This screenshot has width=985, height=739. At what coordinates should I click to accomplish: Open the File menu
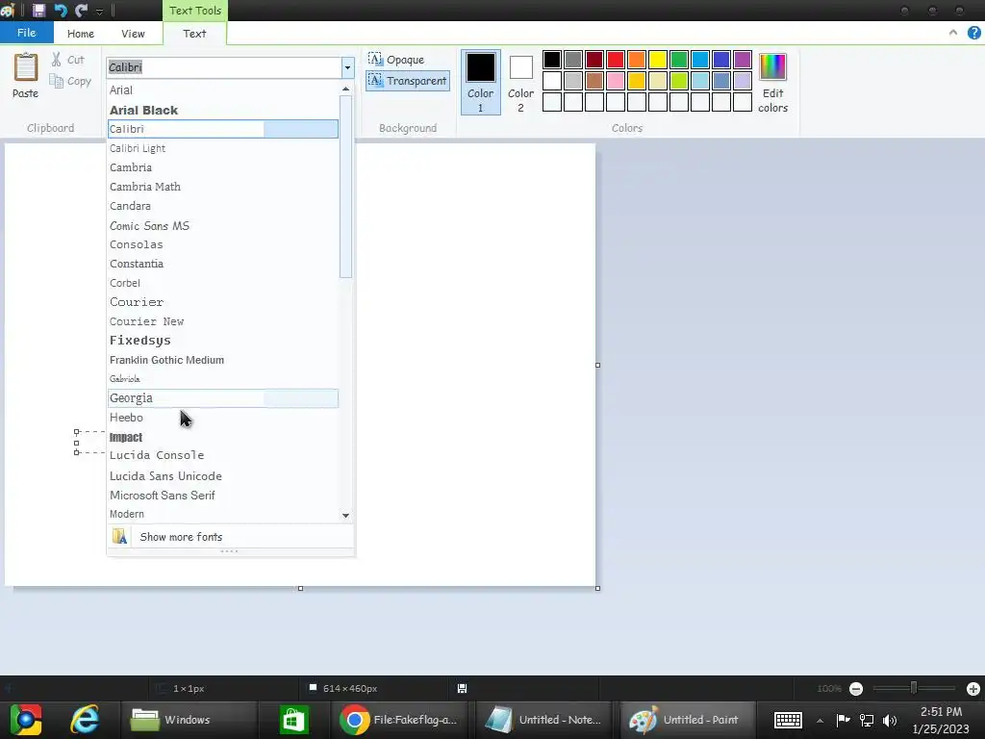(26, 33)
